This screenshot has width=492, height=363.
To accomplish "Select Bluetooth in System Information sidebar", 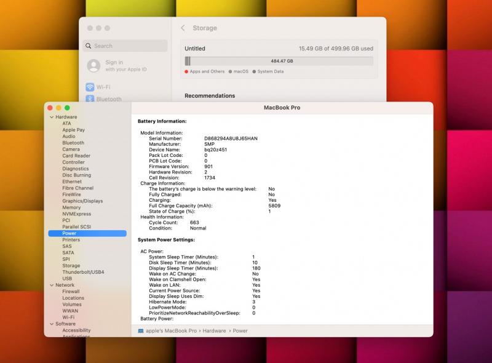I will [x=73, y=143].
